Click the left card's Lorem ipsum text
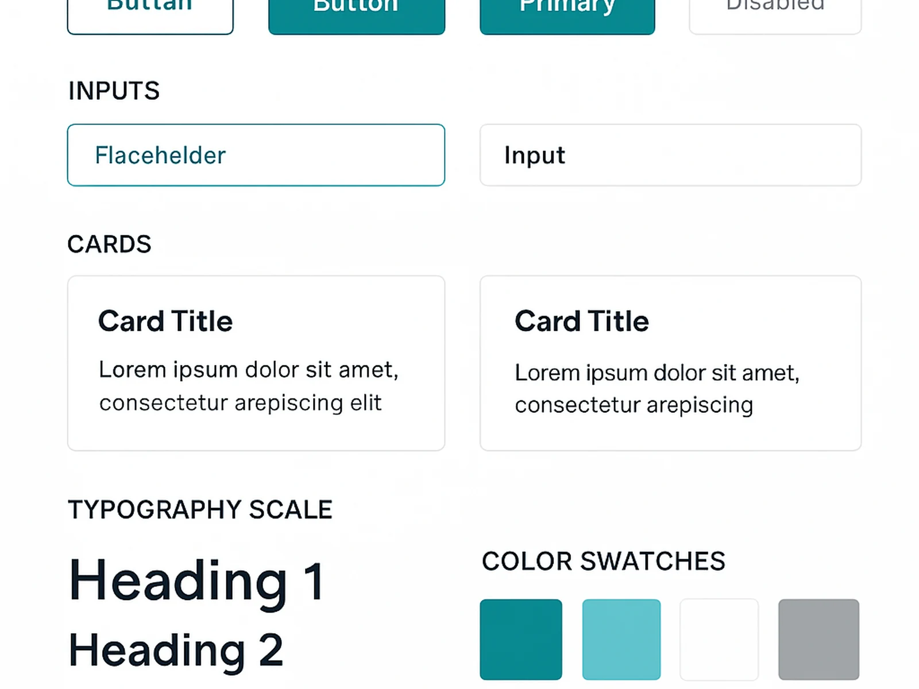Screen dimensions: 919x689 pyautogui.click(x=248, y=386)
